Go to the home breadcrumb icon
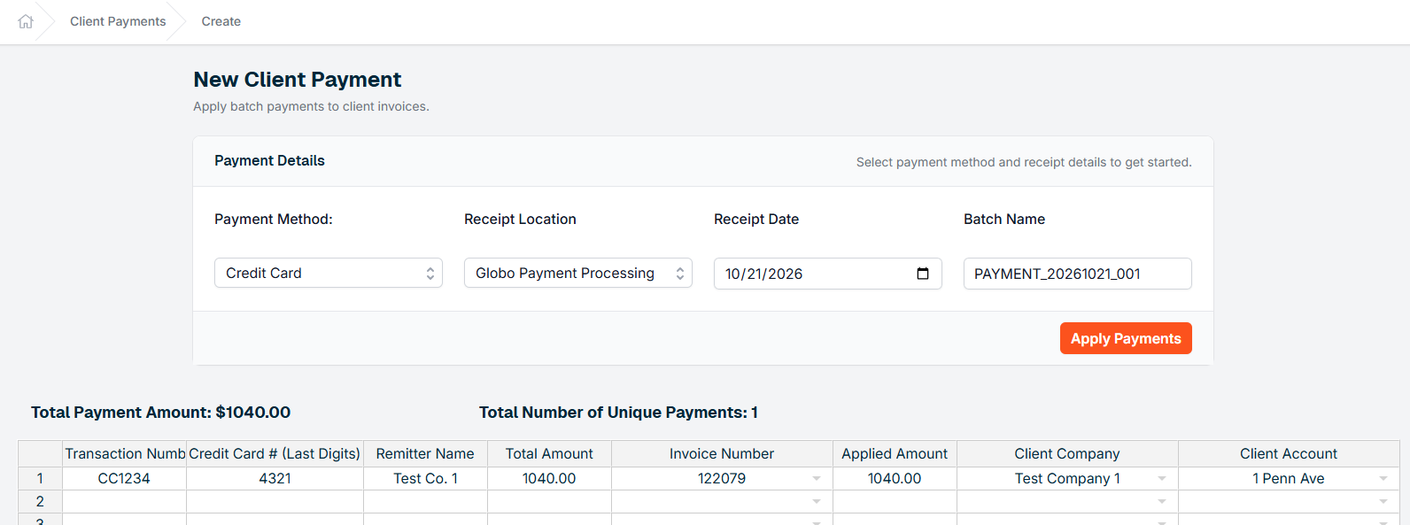The width and height of the screenshot is (1410, 525). point(26,21)
